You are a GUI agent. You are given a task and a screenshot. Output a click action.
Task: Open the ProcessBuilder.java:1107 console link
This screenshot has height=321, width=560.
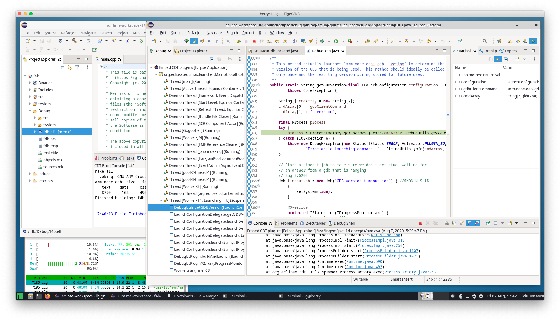(391, 251)
